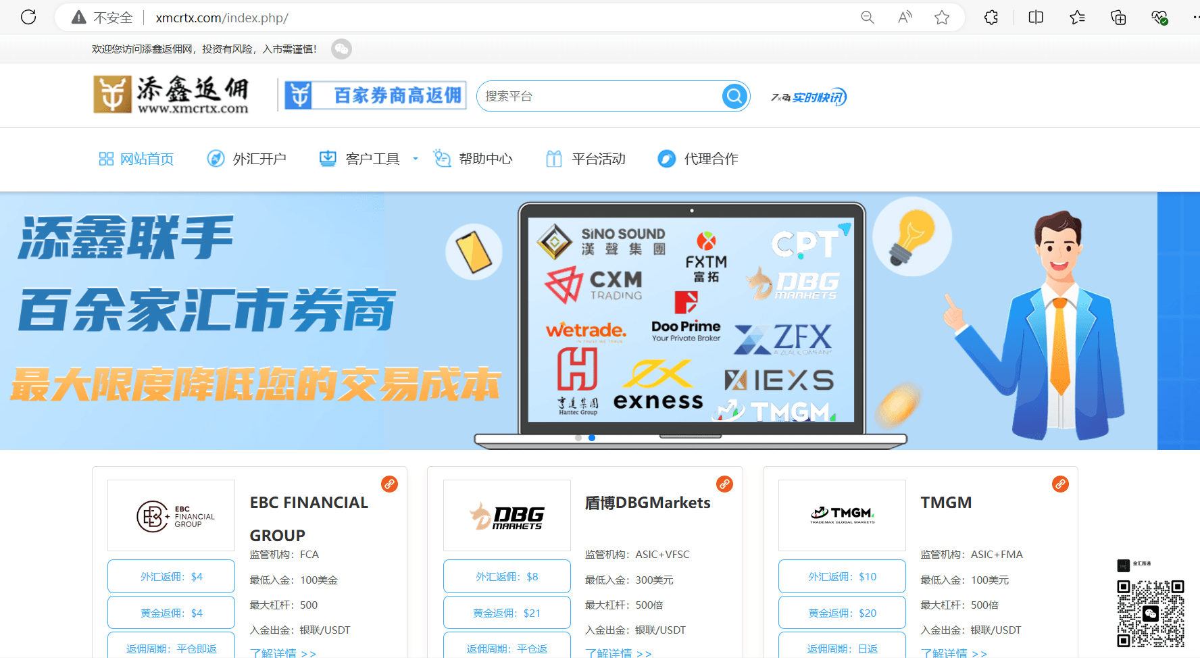Reload the page with the refresh icon

click(28, 17)
